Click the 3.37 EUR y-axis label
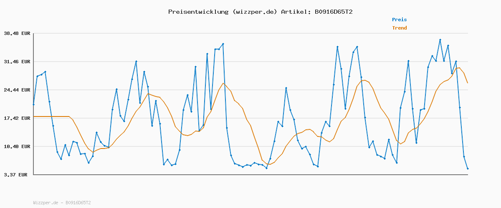The height and width of the screenshot is (208, 501). (x=15, y=175)
